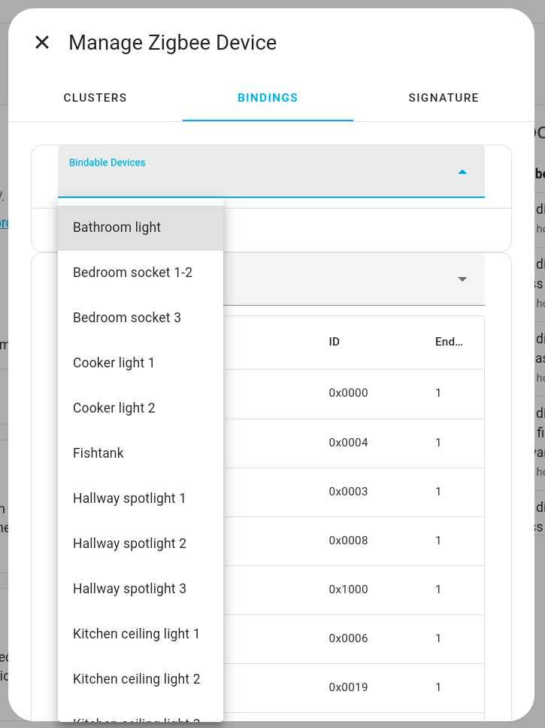Collapse the Bindable Devices dropdown arrow
The height and width of the screenshot is (728, 545).
click(x=462, y=172)
